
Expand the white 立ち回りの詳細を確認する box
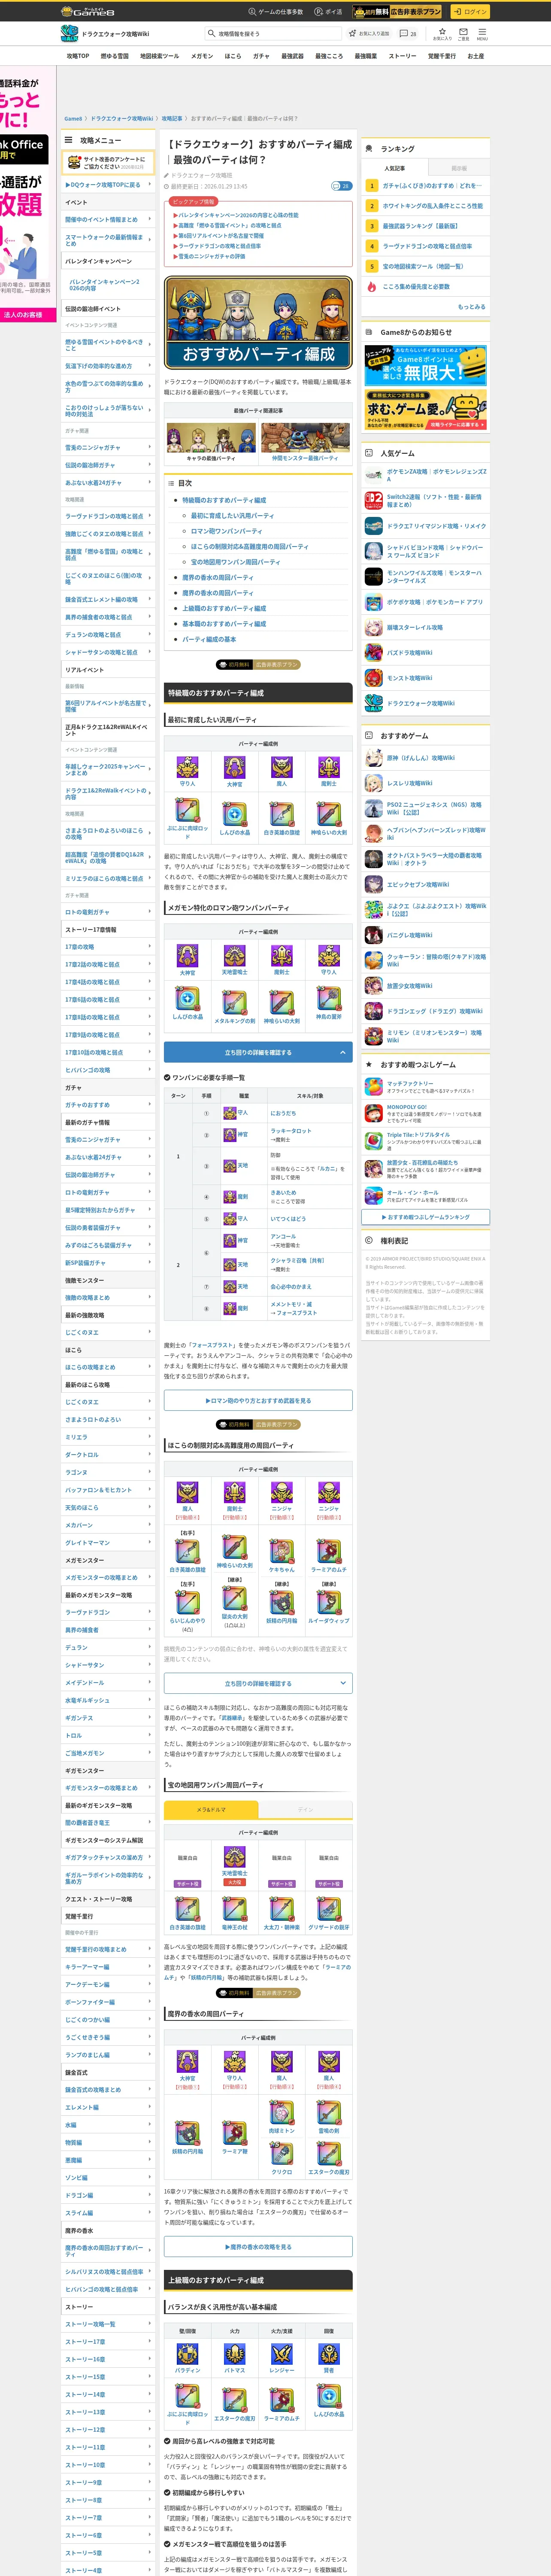click(x=258, y=1683)
